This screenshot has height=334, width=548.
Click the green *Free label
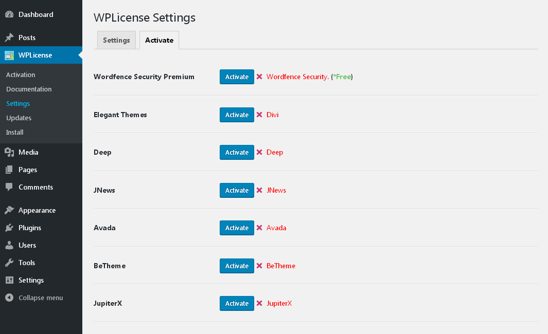coord(342,77)
